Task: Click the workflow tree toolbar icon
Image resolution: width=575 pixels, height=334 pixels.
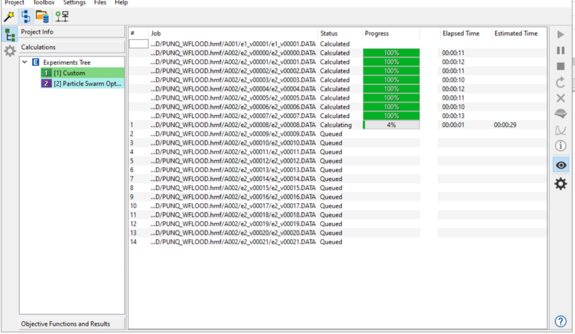Action: click(26, 16)
